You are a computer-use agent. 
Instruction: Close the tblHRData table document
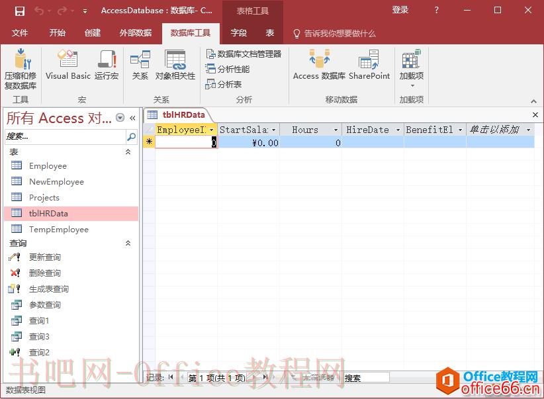coord(535,115)
